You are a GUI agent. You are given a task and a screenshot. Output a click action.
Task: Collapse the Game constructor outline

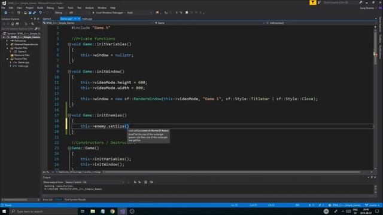(69, 148)
